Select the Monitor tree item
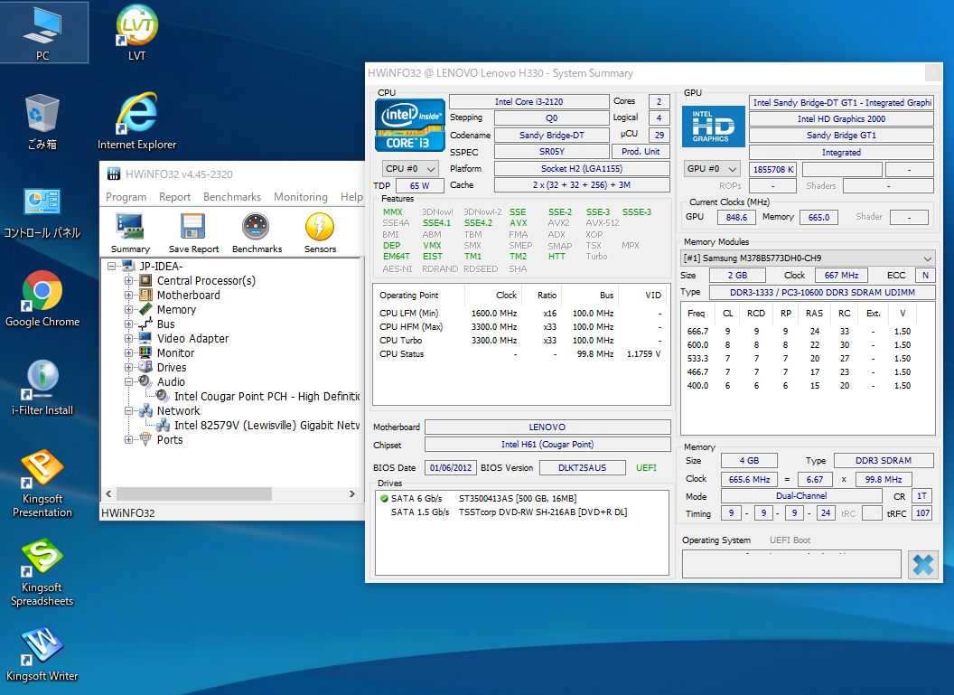 click(175, 353)
